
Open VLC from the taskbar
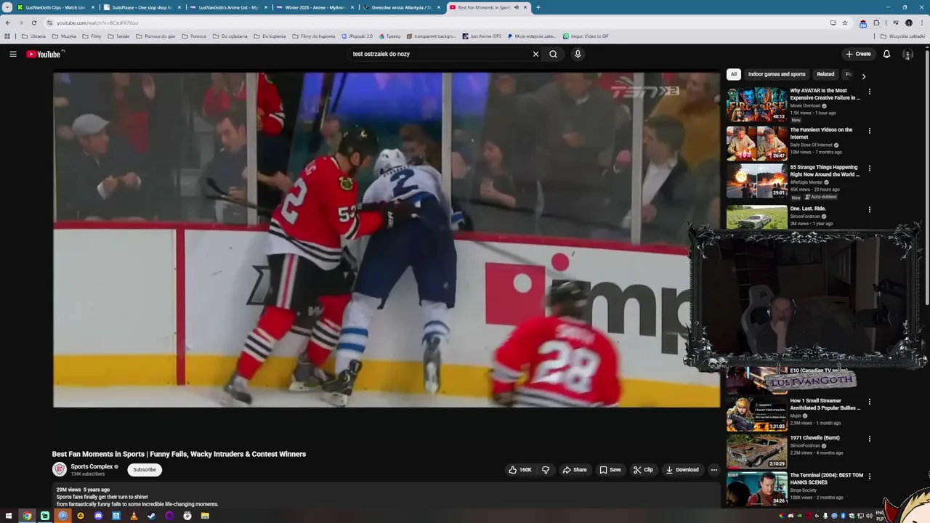(x=134, y=516)
